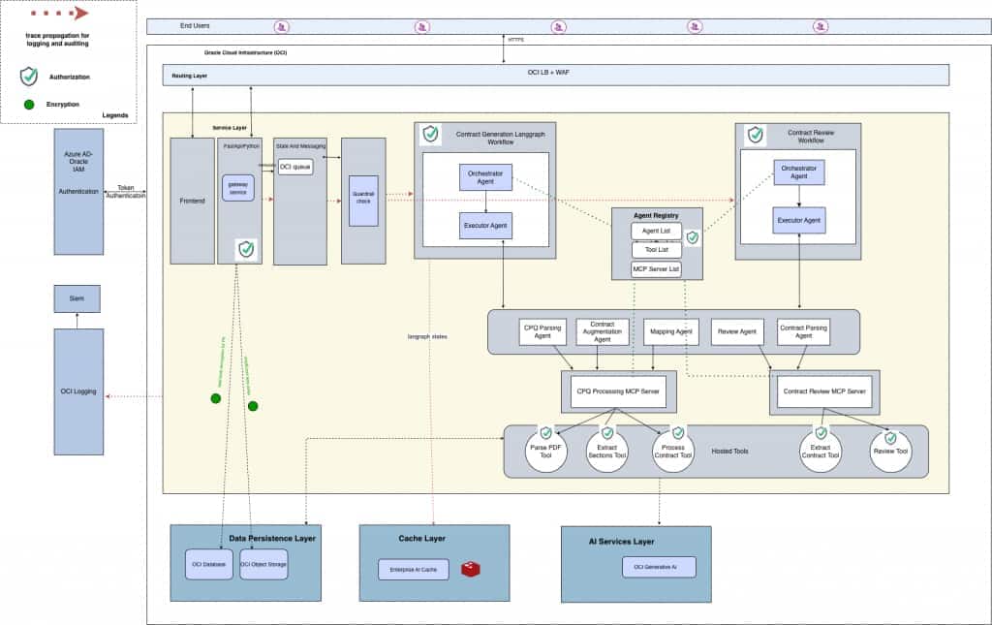Click the shield icon beside Contract Review Workflow title
This screenshot has width=992, height=625.
[756, 134]
